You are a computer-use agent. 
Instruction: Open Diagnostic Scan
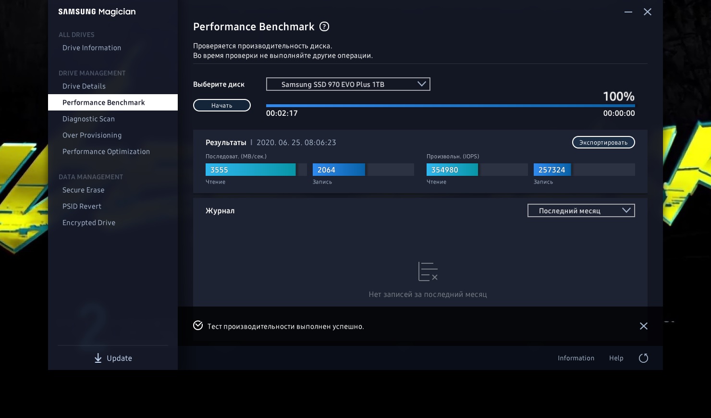[89, 119]
